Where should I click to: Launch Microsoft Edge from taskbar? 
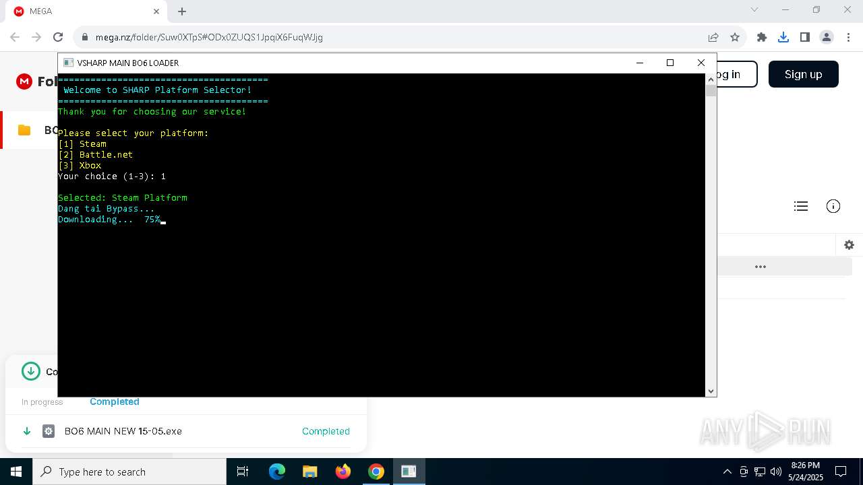click(x=277, y=472)
